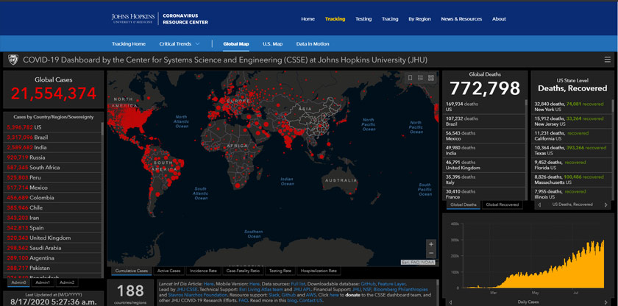618x306 pixels.
Task: Select Brazil in the cases list
Action: tap(53, 138)
